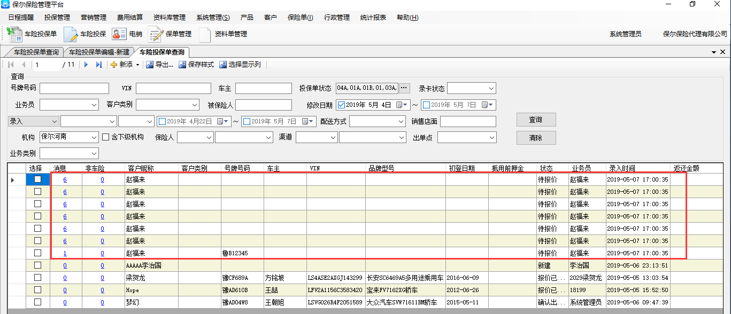This screenshot has width=731, height=314.
Task: Click the 查询 search button
Action: pyautogui.click(x=536, y=120)
